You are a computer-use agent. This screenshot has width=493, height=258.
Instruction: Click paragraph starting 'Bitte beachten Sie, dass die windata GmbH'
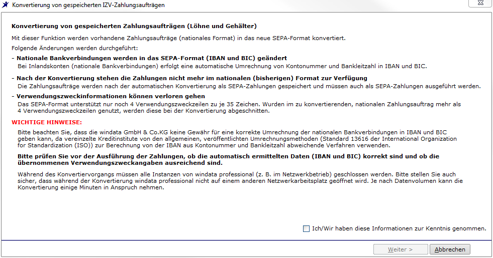237,139
